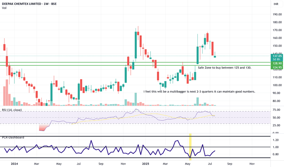Click the 50.00 RSI scale value
The height and width of the screenshot is (167, 284).
[277, 118]
